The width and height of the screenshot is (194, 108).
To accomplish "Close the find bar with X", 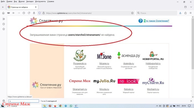I will coord(191,101).
